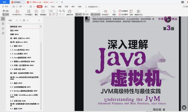Select the 开始 ribbon tab

pos(40,6)
